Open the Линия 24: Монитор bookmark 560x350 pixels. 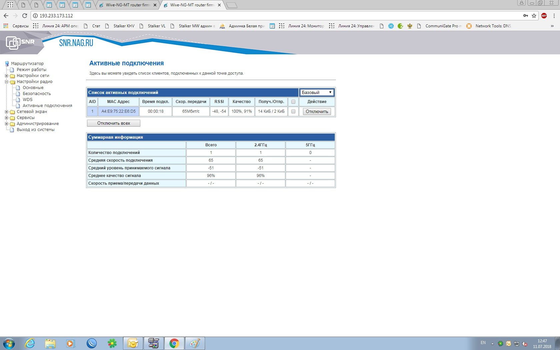pos(302,26)
